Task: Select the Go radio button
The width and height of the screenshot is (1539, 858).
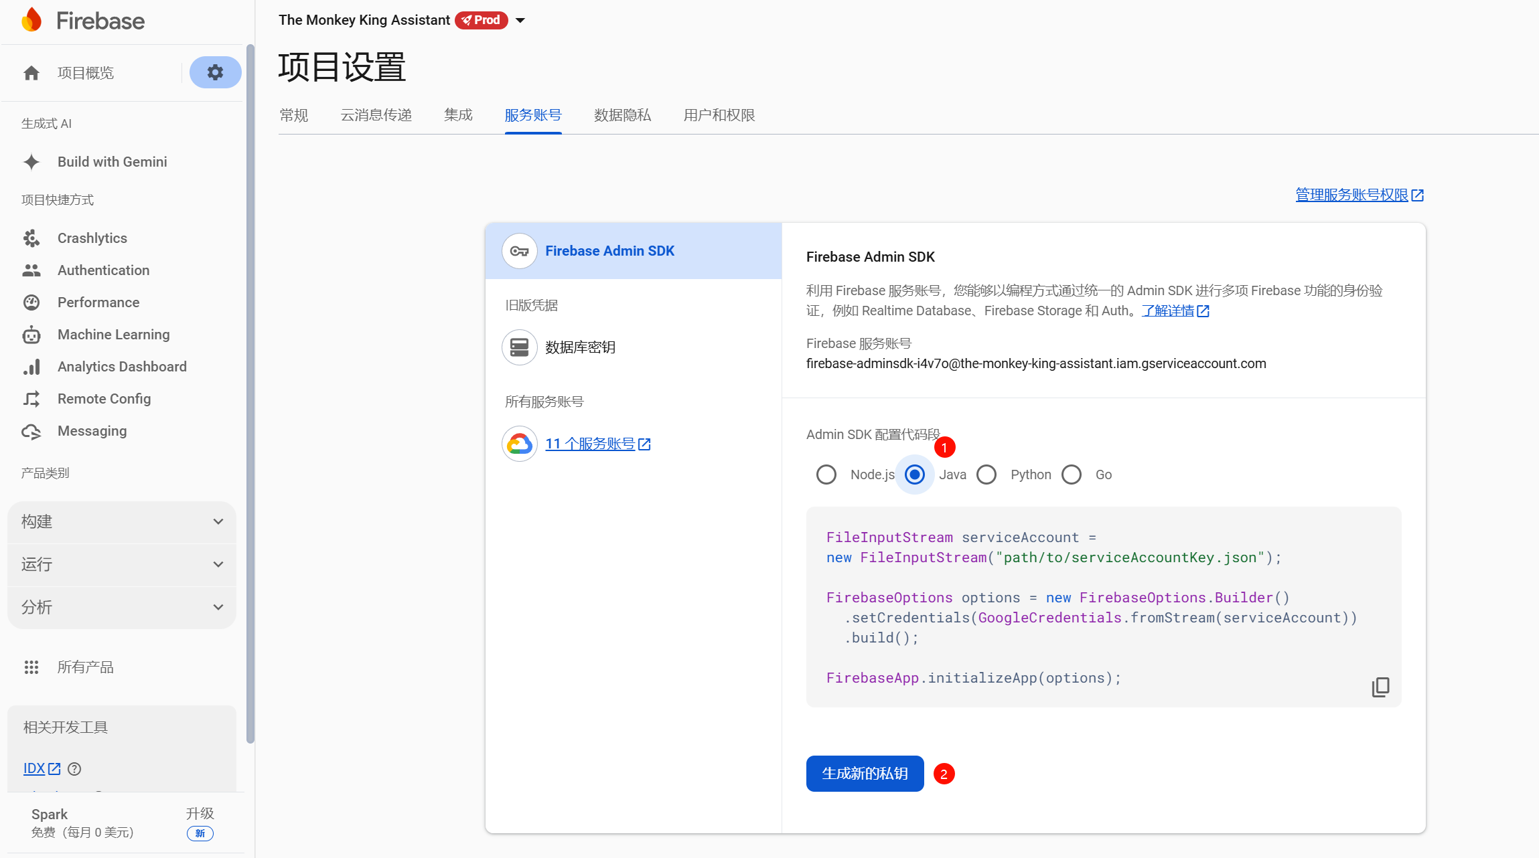Action: [x=1072, y=475]
